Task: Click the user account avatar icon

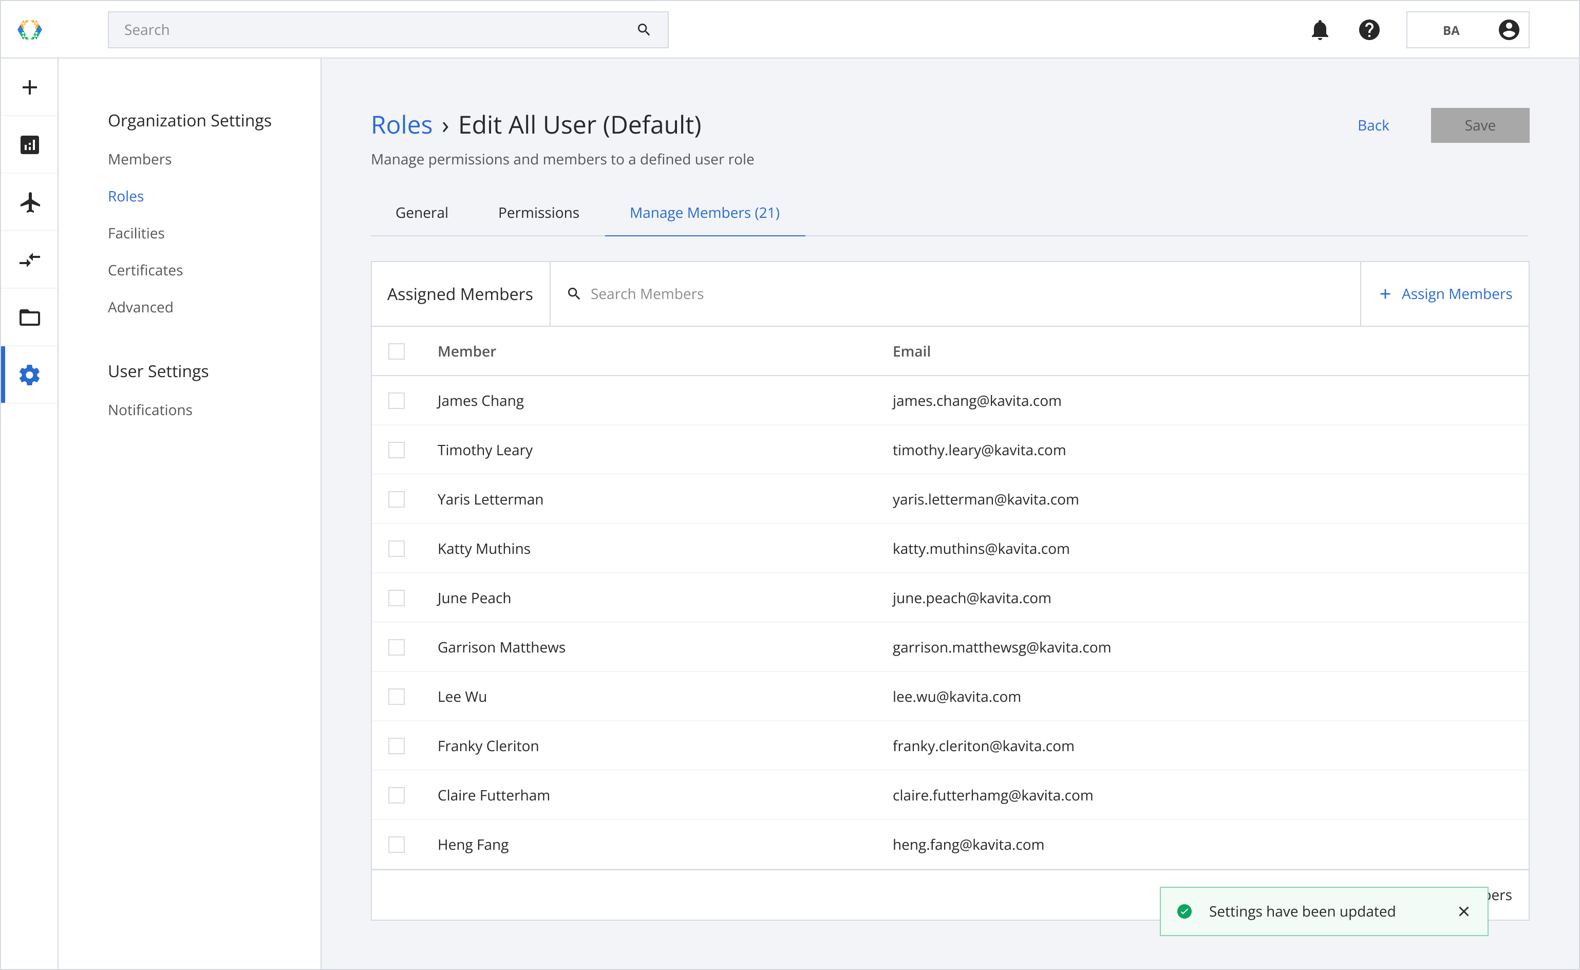Action: [x=1509, y=30]
